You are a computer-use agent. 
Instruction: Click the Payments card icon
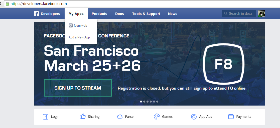231,117
